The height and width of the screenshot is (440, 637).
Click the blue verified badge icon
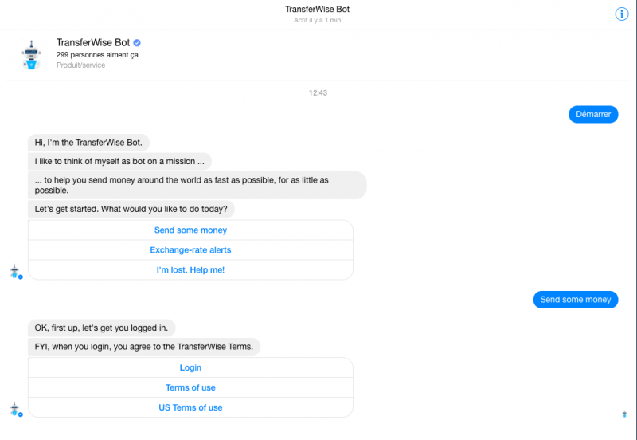(137, 43)
